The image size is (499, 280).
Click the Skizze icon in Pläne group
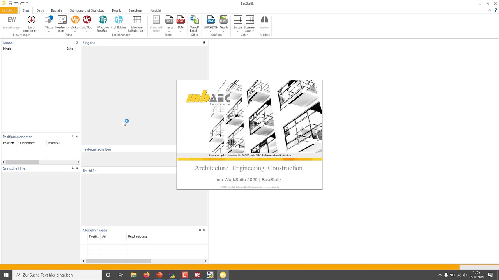click(x=49, y=19)
